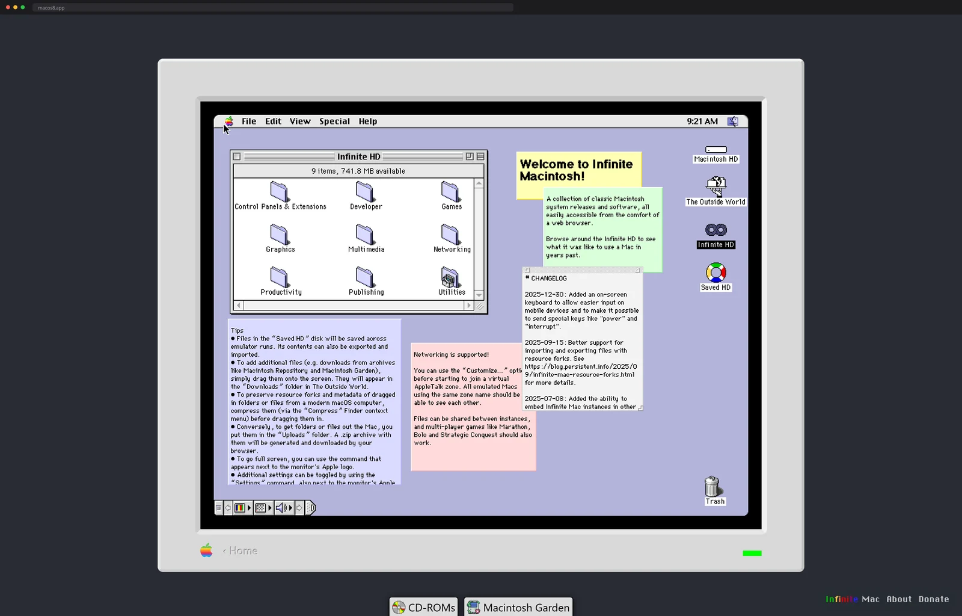Toggle the zoom box on the CHANGELOG sticky note
The image size is (962, 616).
click(638, 270)
